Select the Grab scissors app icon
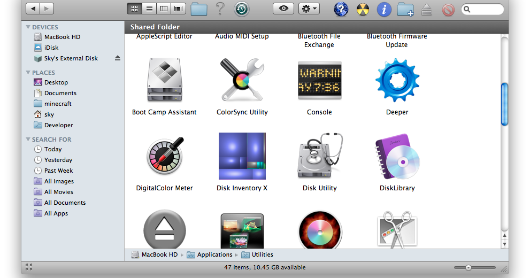The image size is (530, 278). 397,230
